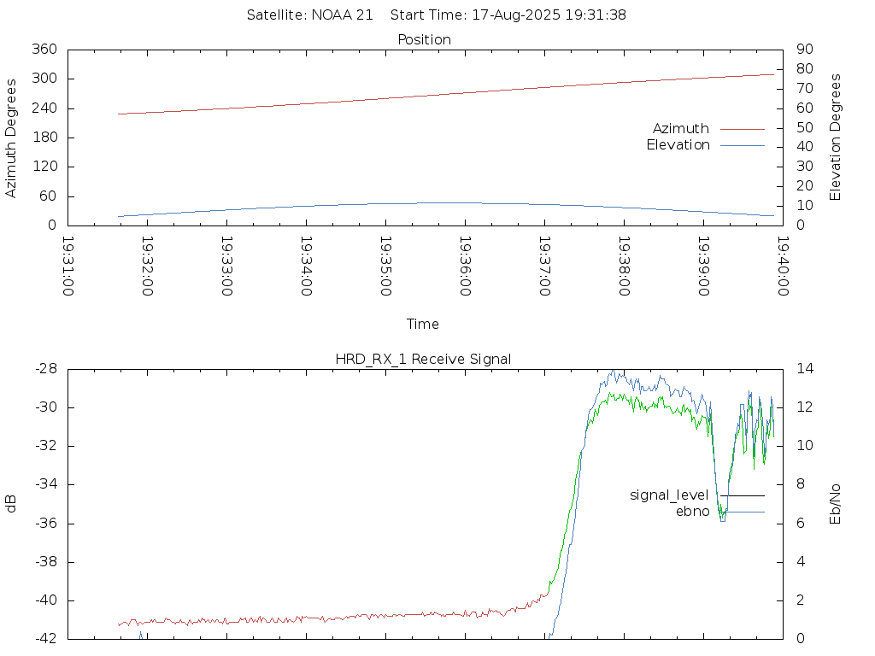The image size is (875, 656).
Task: Click the Azimuth legend red line sample
Action: pyautogui.click(x=743, y=129)
